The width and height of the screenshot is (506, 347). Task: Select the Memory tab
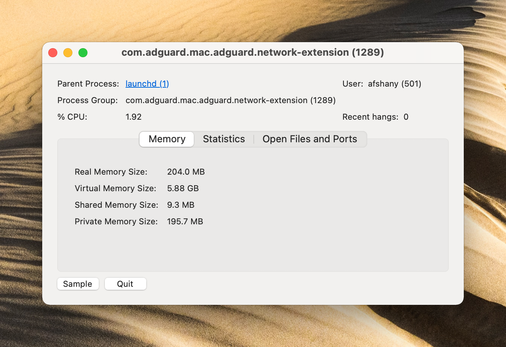166,139
